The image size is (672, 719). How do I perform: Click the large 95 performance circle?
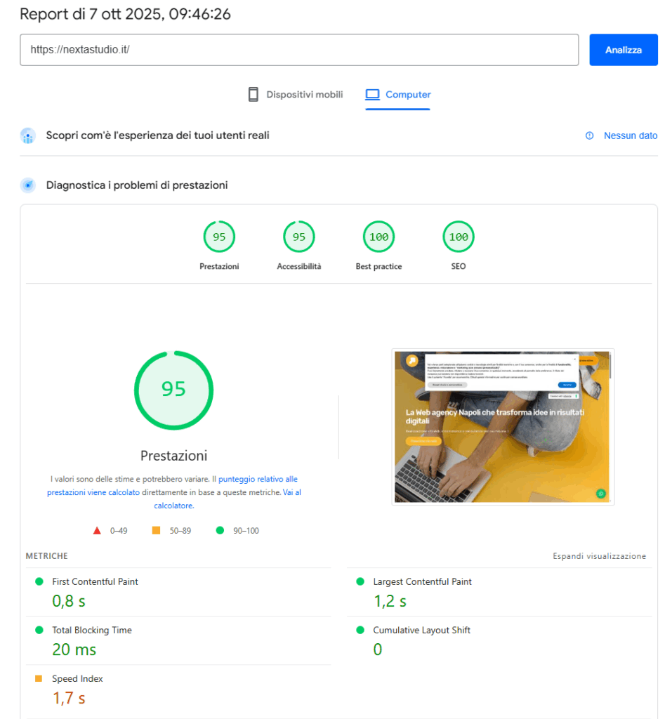tap(173, 390)
